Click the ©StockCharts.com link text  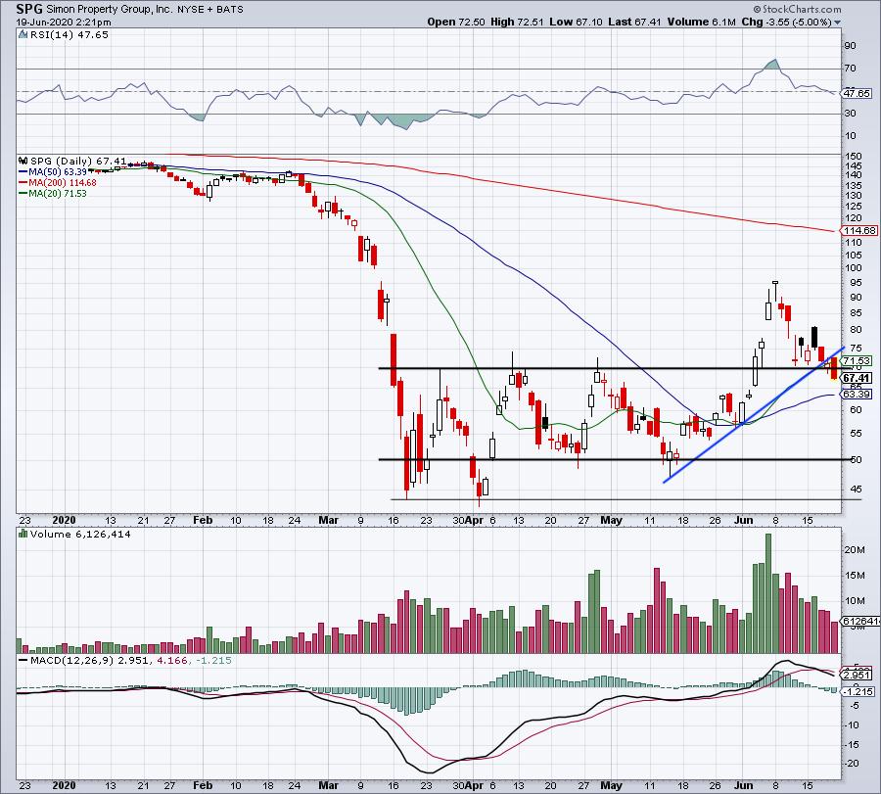(797, 9)
